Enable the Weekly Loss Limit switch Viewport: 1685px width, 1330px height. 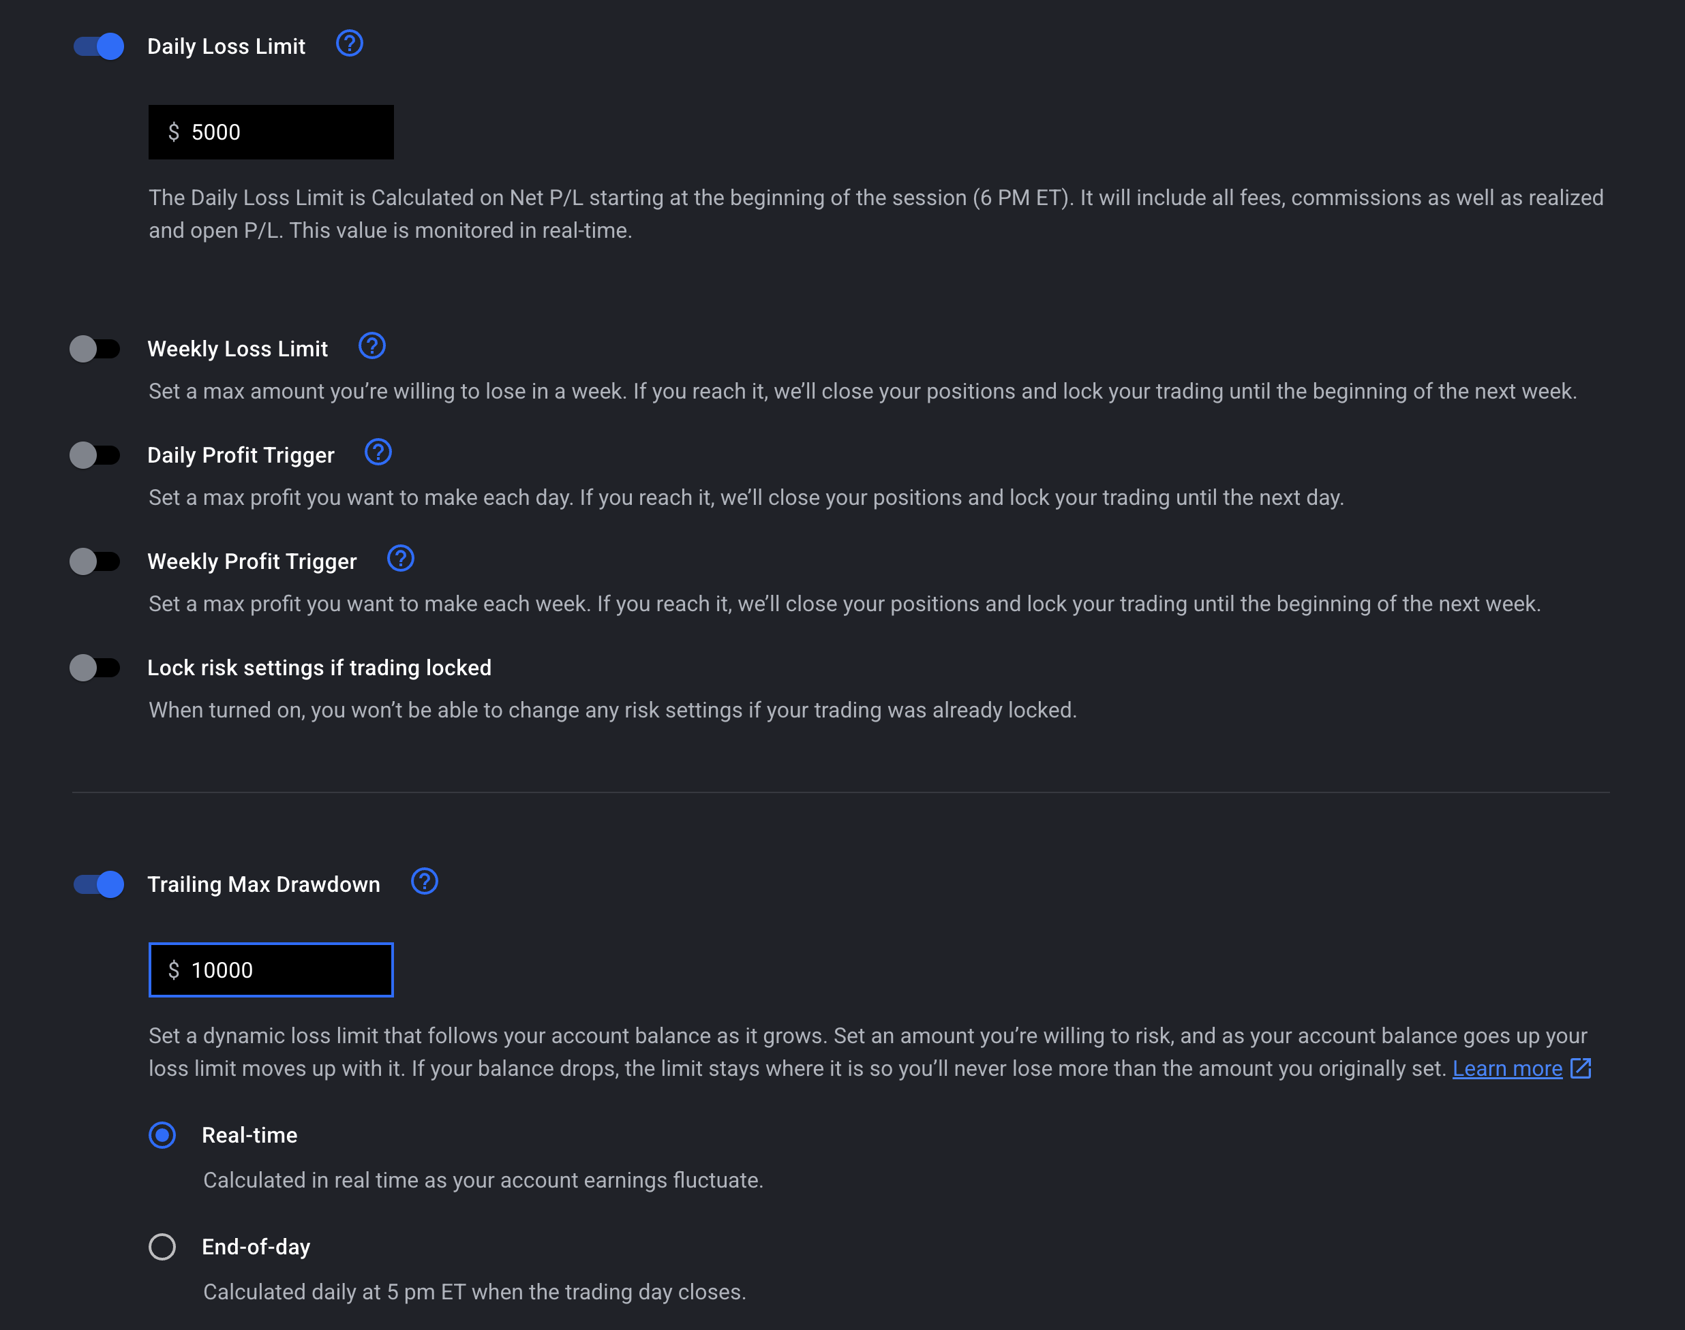point(95,349)
